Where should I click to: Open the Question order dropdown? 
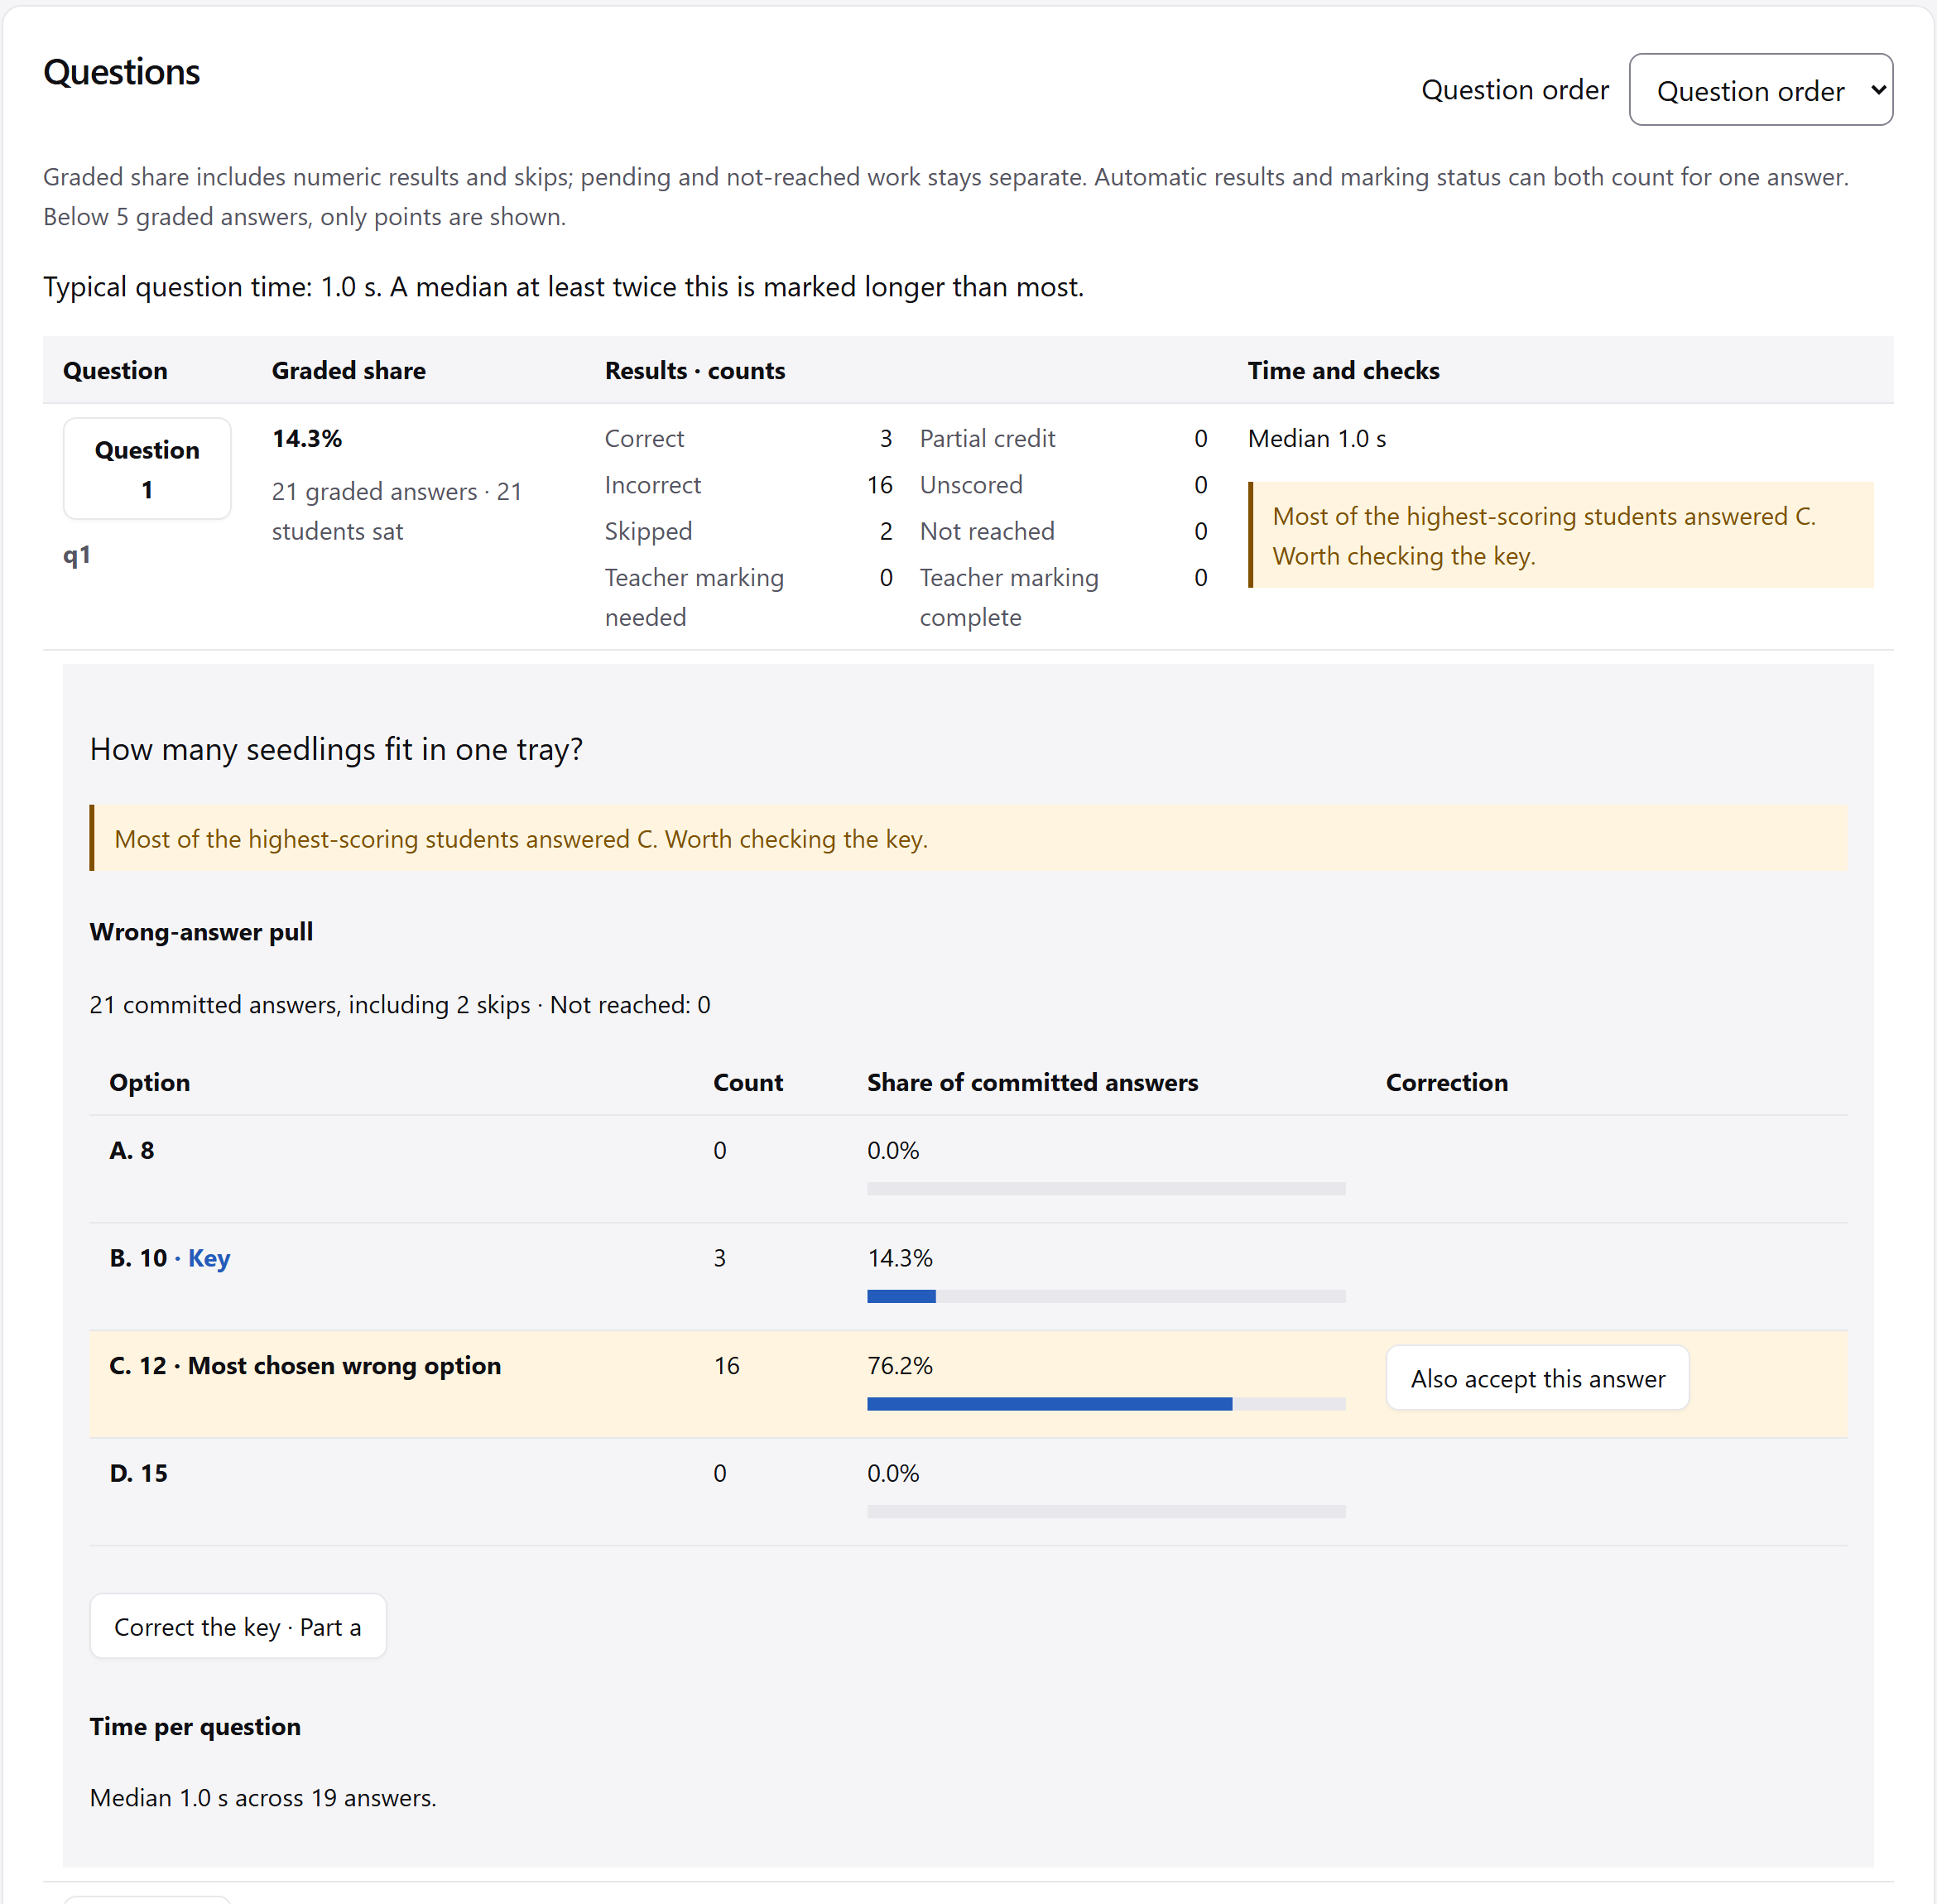1760,90
